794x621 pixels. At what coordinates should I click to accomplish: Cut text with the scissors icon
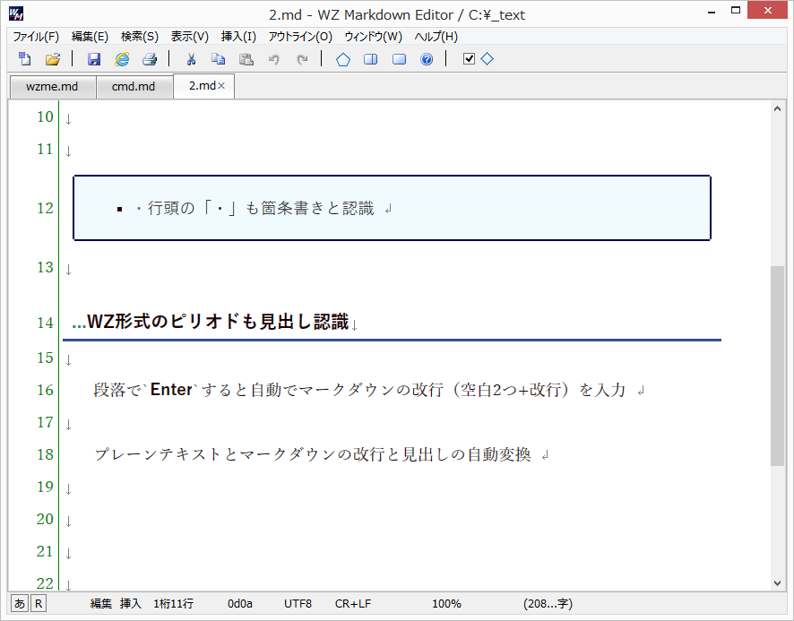pyautogui.click(x=190, y=59)
